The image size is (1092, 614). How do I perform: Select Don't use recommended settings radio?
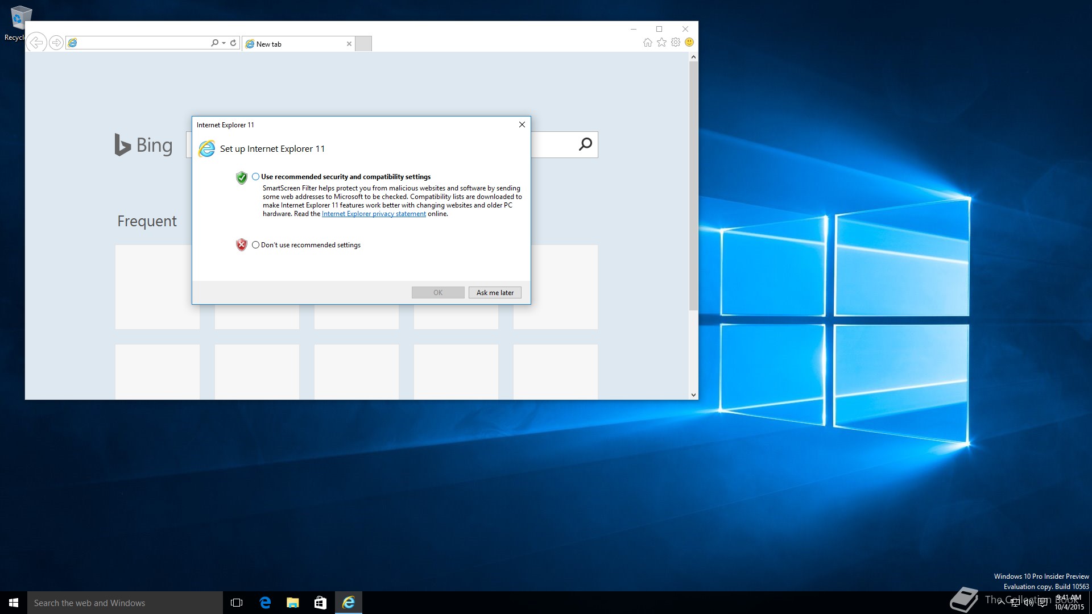click(x=255, y=245)
